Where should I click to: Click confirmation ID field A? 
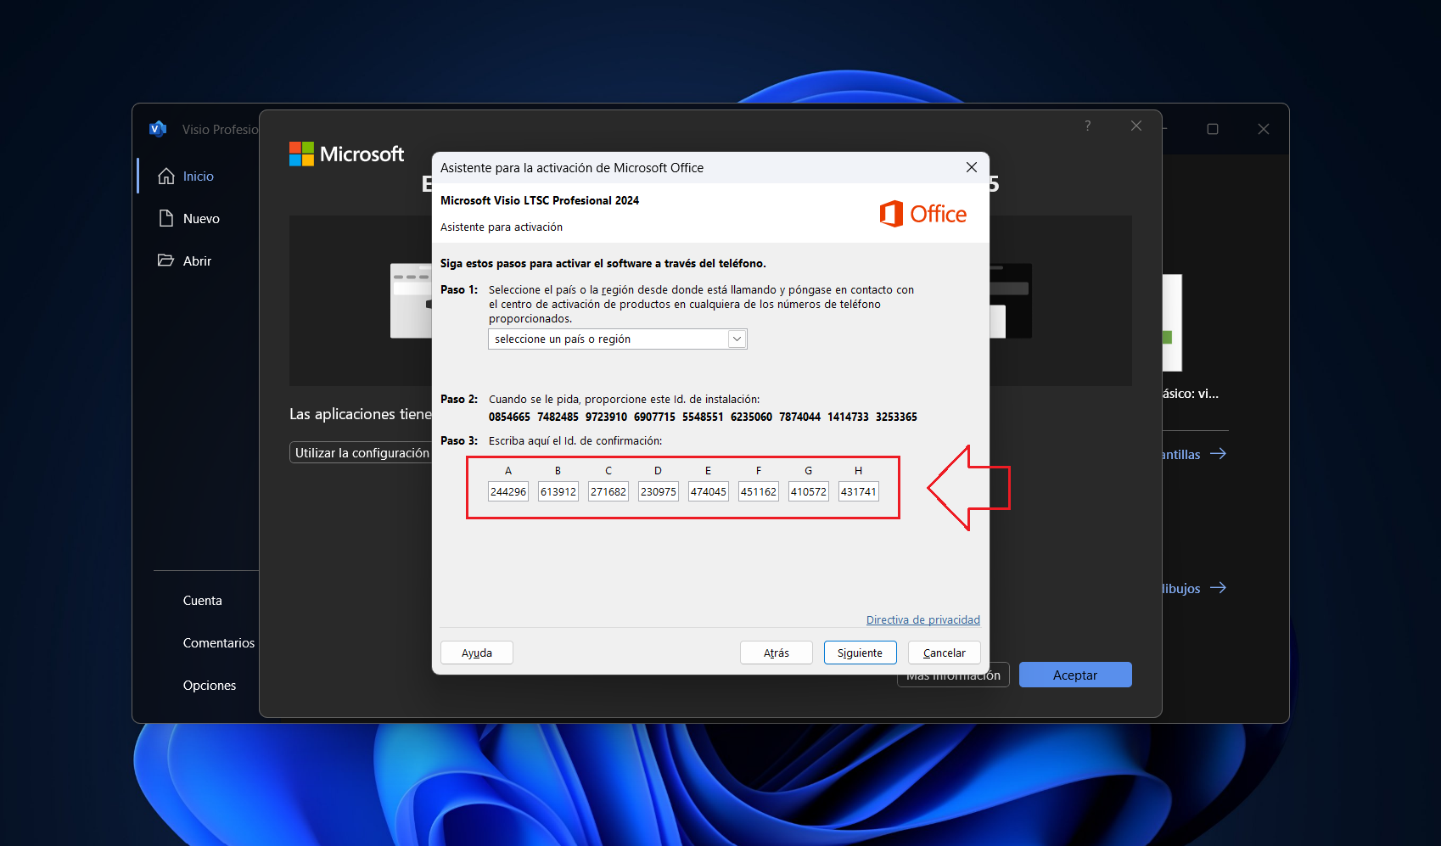point(508,491)
